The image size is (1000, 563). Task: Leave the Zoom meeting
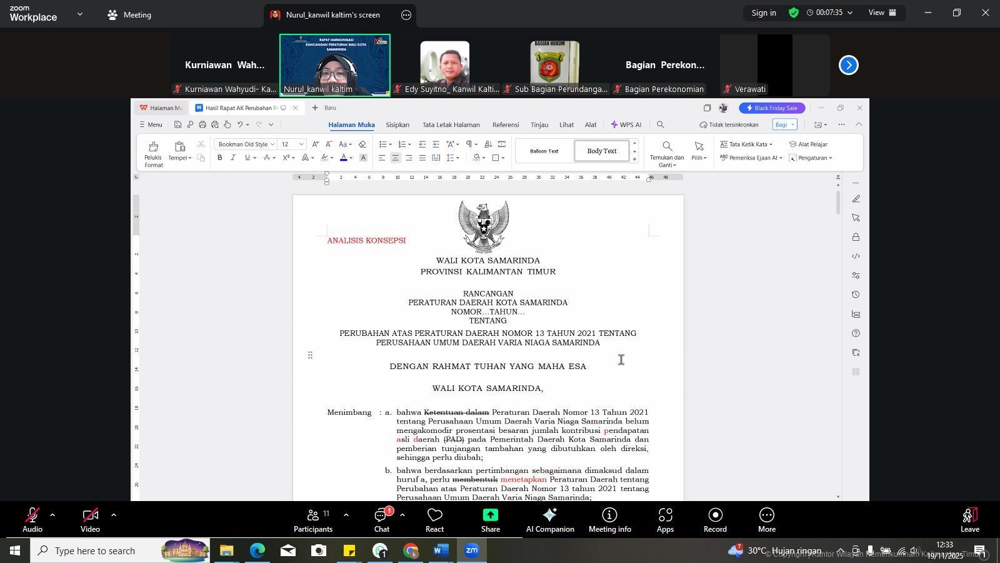969,519
